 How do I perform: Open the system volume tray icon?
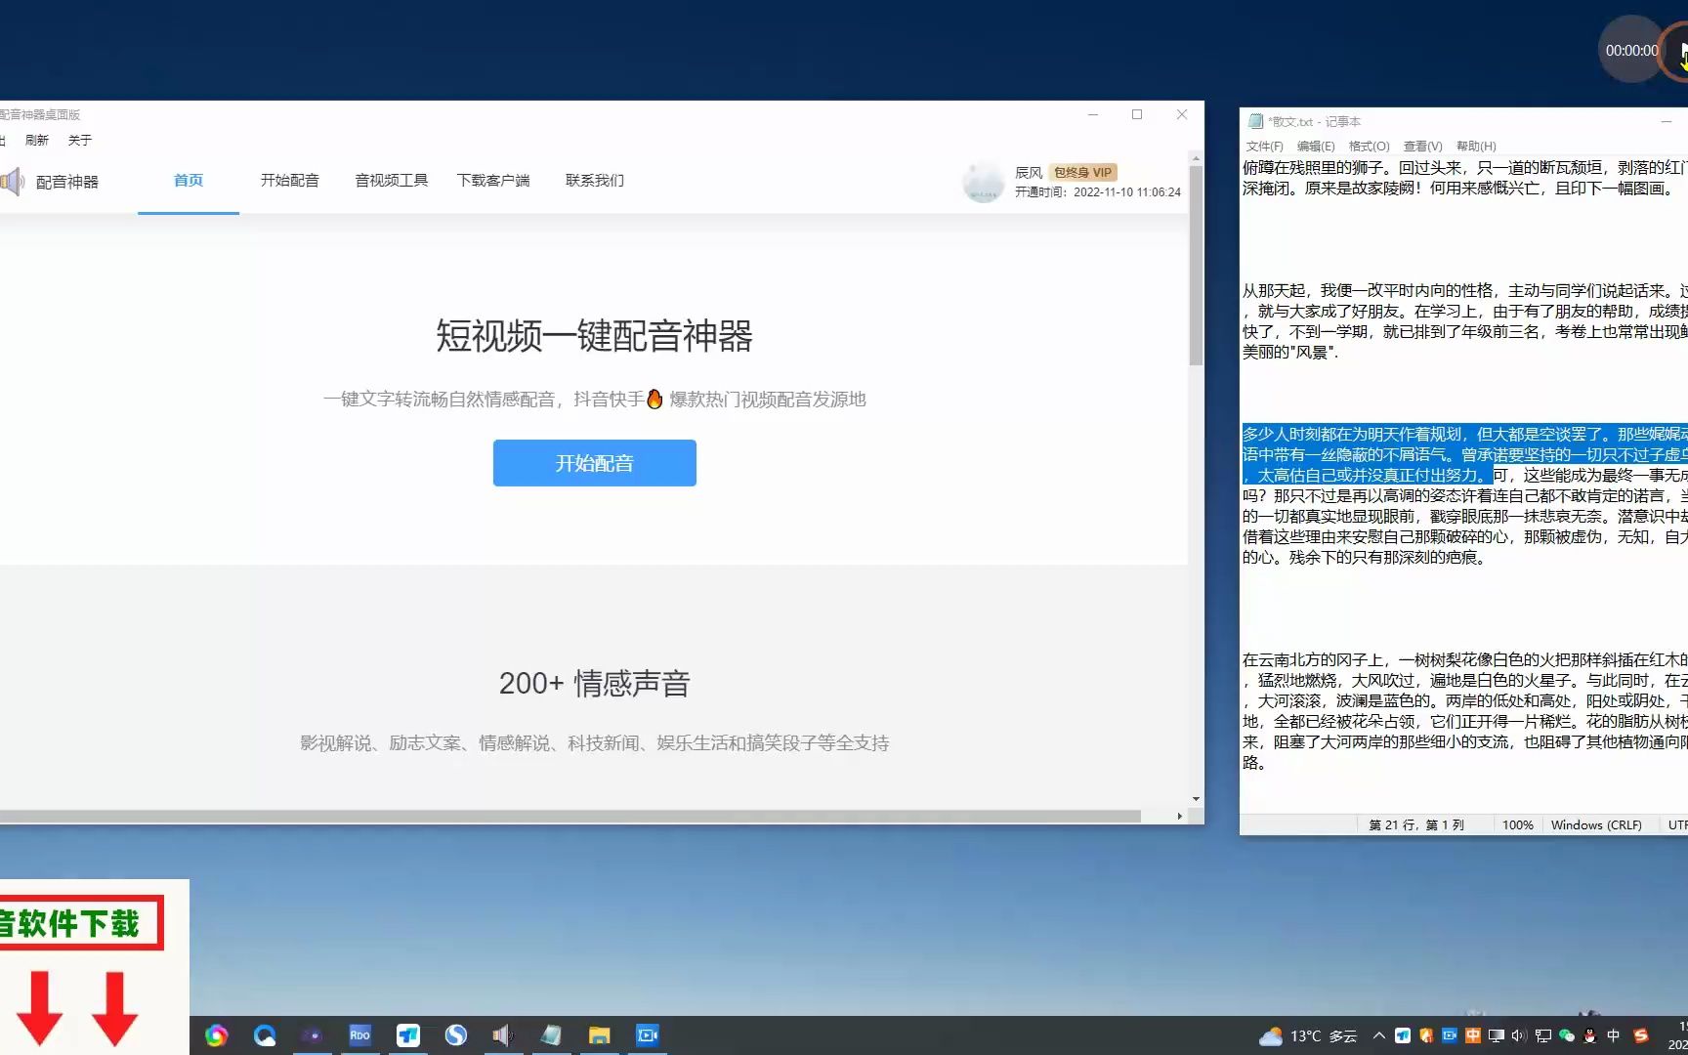coord(1519,1036)
